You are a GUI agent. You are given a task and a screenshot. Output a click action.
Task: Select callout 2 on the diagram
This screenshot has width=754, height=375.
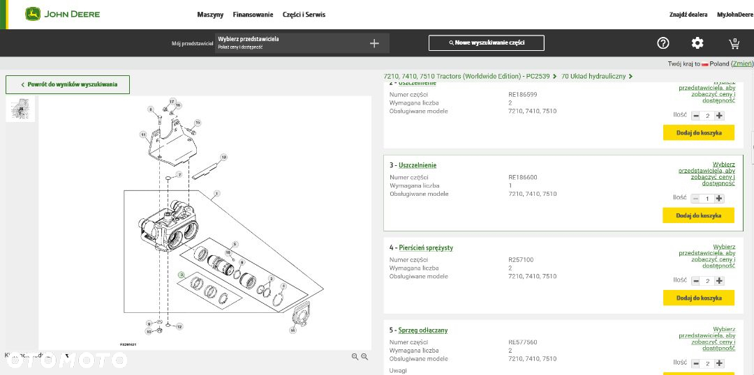[271, 279]
